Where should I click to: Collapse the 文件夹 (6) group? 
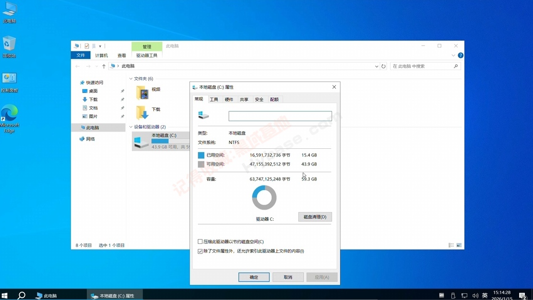(x=130, y=79)
